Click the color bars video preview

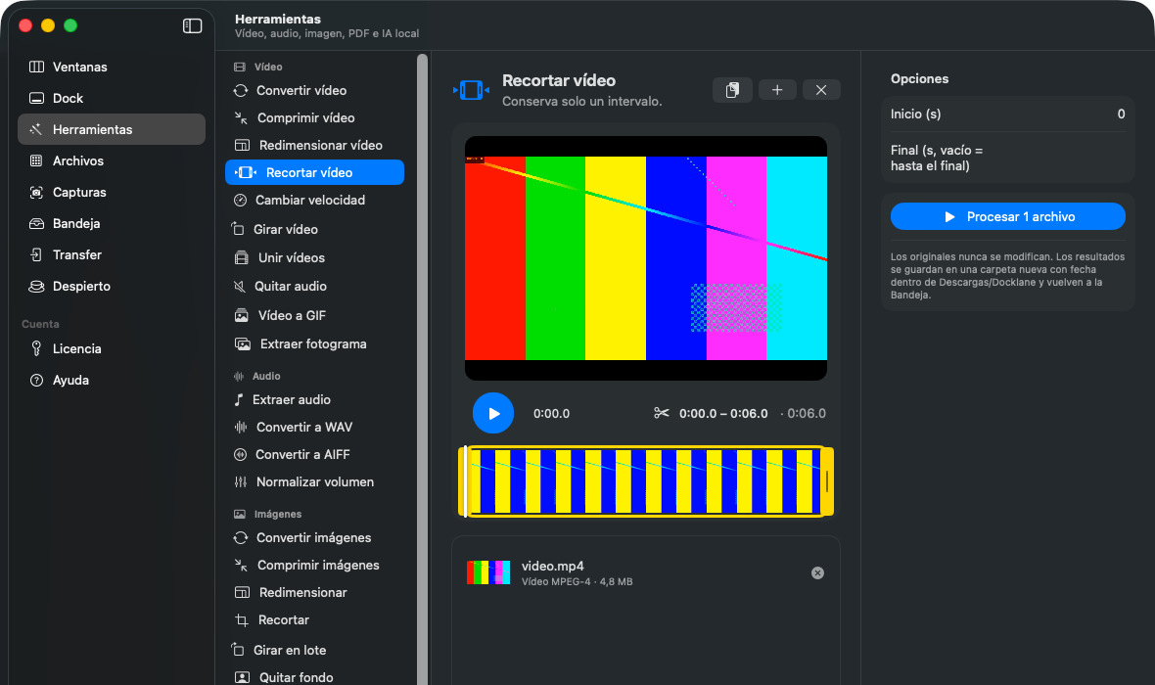(646, 257)
